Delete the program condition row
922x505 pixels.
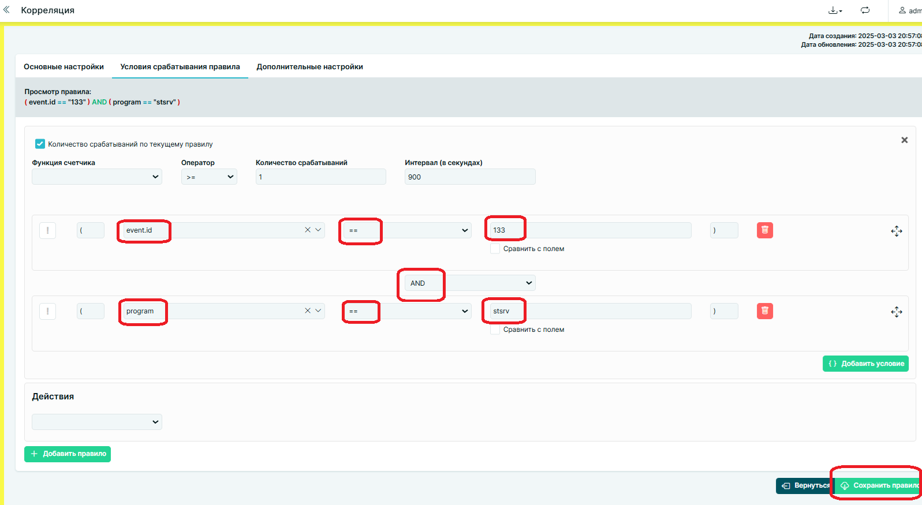[x=764, y=311]
